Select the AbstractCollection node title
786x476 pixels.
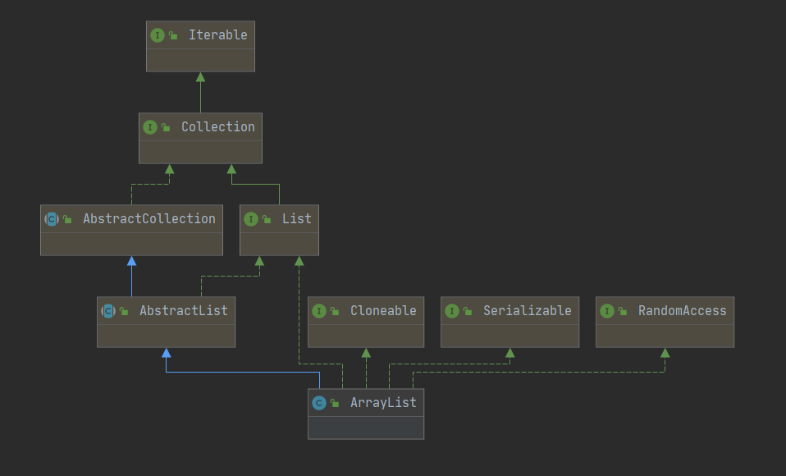click(x=149, y=218)
